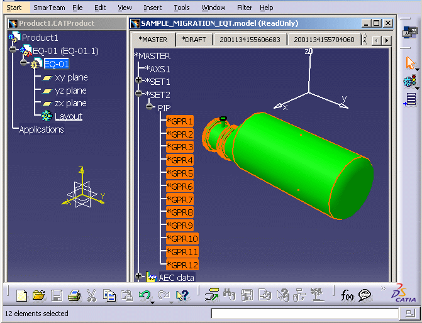
Task: Open the Start menu
Action: coord(14,8)
